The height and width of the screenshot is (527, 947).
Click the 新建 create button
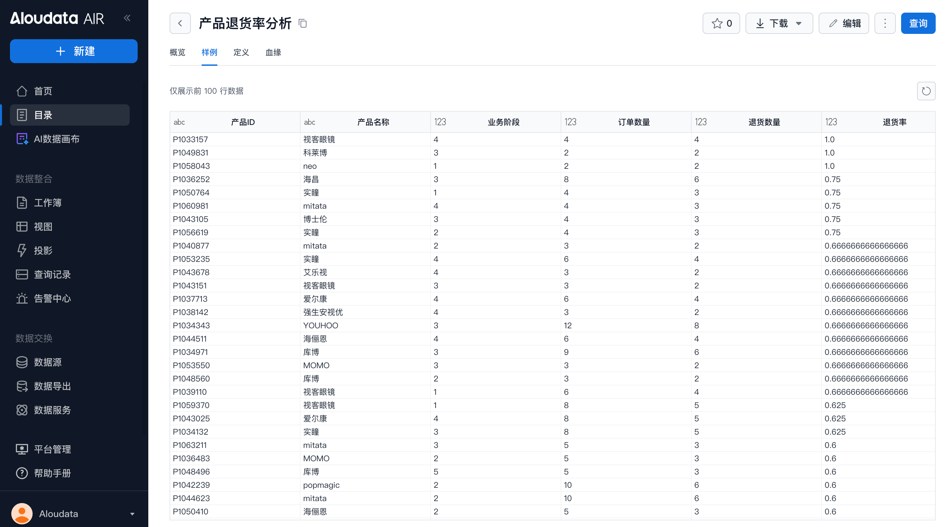73,51
